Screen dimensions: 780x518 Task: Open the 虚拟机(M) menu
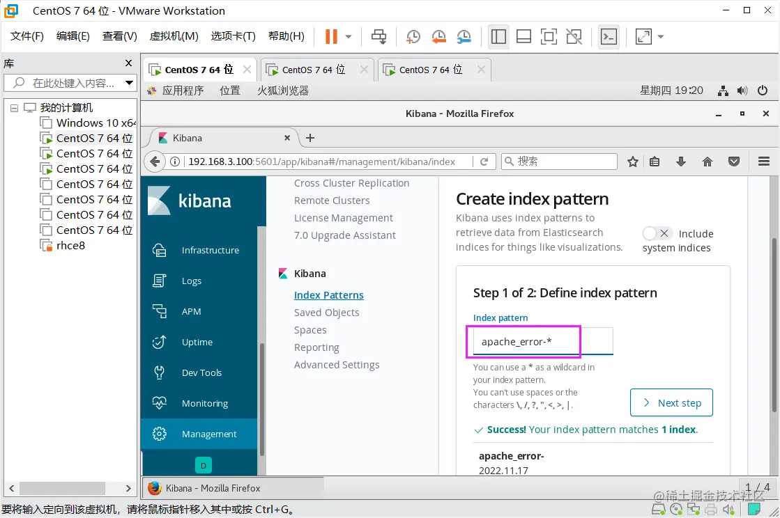(x=174, y=36)
